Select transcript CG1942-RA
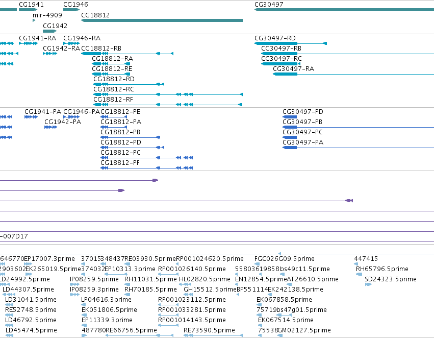434x338 pixels. [x=61, y=48]
